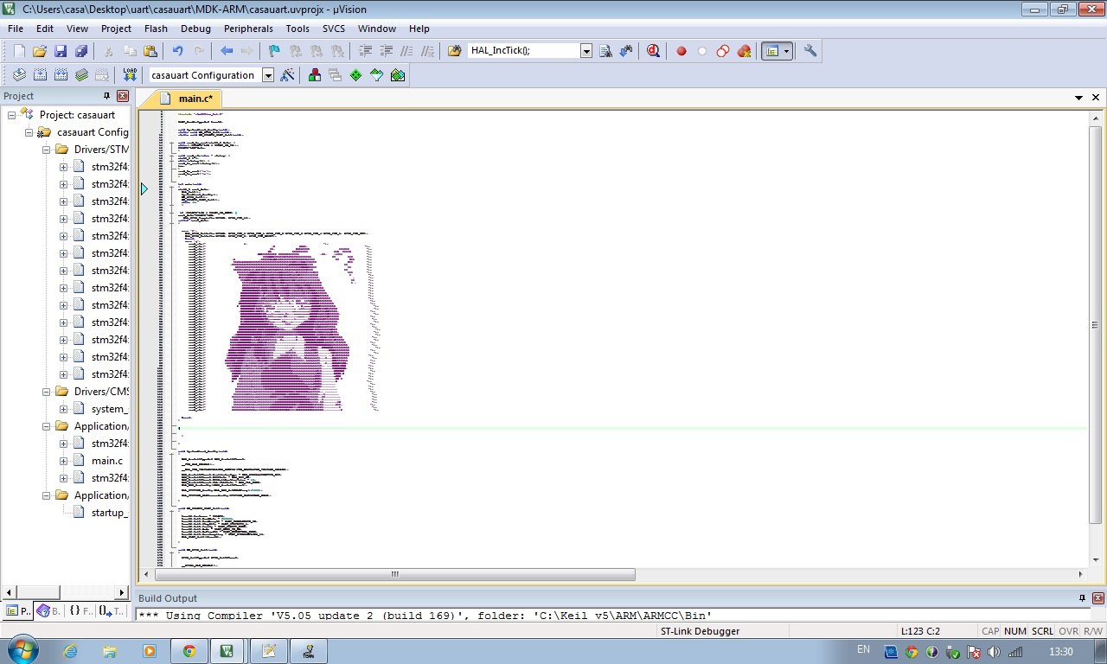Click the editor vertical scrollbar thumb
This screenshot has height=664, width=1107.
[x=1095, y=324]
